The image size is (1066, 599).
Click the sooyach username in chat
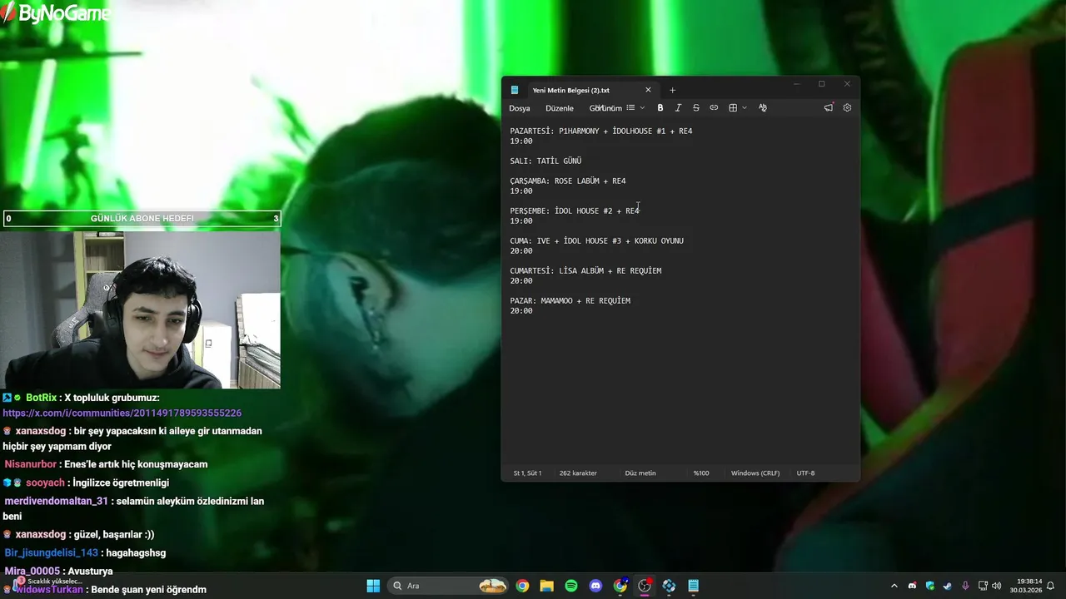[45, 483]
